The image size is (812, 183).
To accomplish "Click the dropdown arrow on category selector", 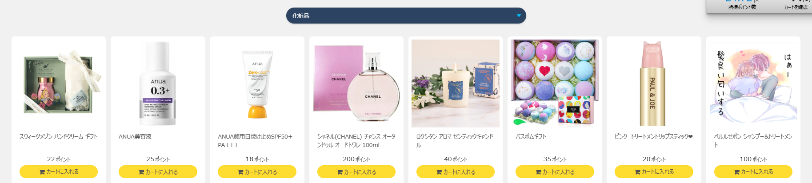I will pos(519,16).
